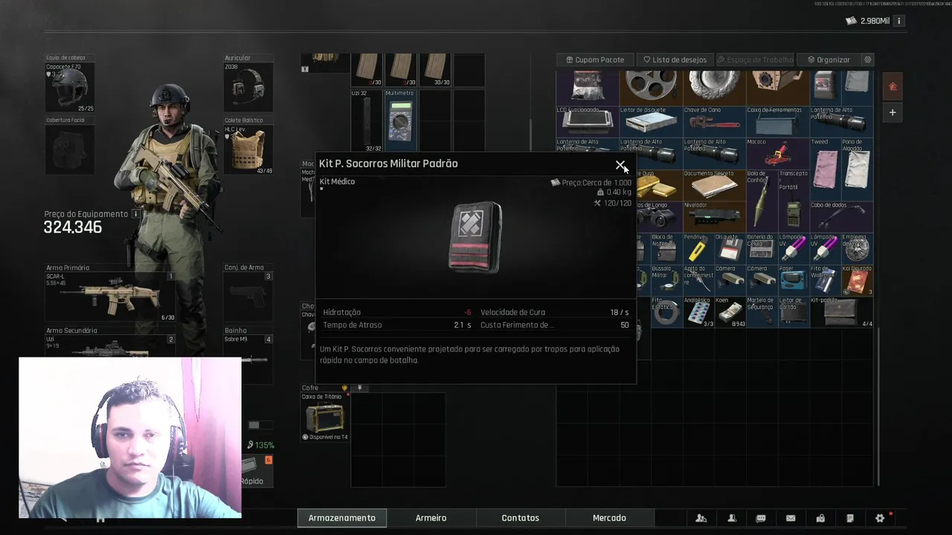Viewport: 952px width, 535px height.
Task: Click info icon beside Preço do Equipamento
Action: coord(135,214)
